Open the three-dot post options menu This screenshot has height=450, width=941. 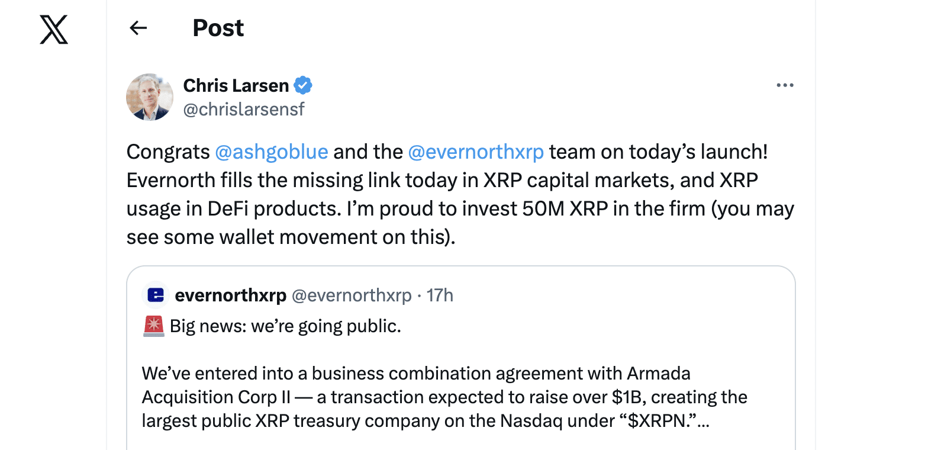coord(785,85)
